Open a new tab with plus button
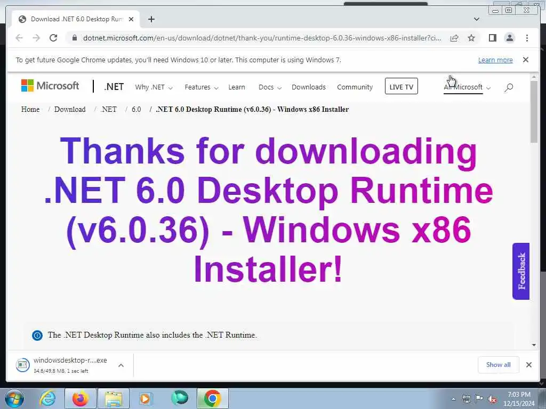546x409 pixels. click(x=151, y=19)
